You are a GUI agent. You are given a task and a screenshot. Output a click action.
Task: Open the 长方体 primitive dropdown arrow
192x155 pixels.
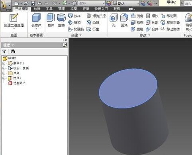(36, 29)
